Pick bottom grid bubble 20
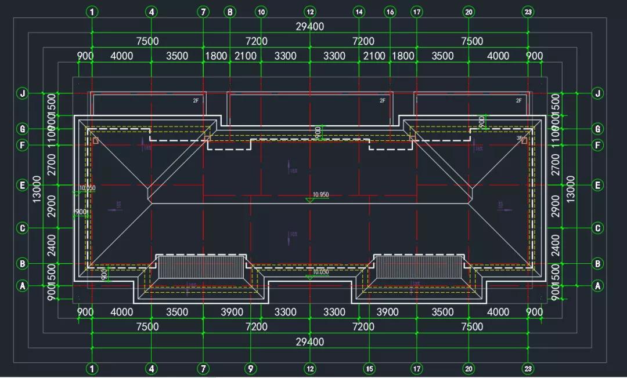This screenshot has width=627, height=378. coord(469,368)
